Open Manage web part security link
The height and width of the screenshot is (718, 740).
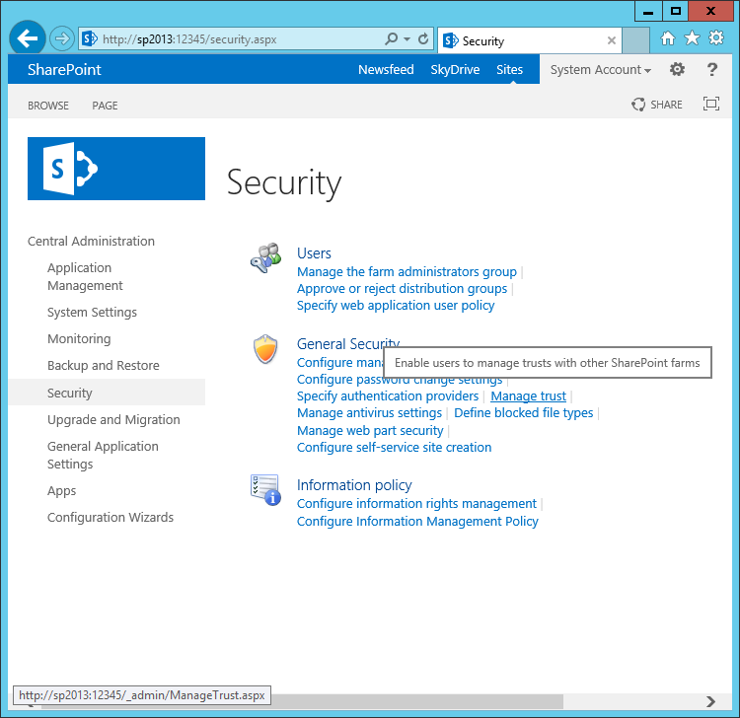(370, 431)
